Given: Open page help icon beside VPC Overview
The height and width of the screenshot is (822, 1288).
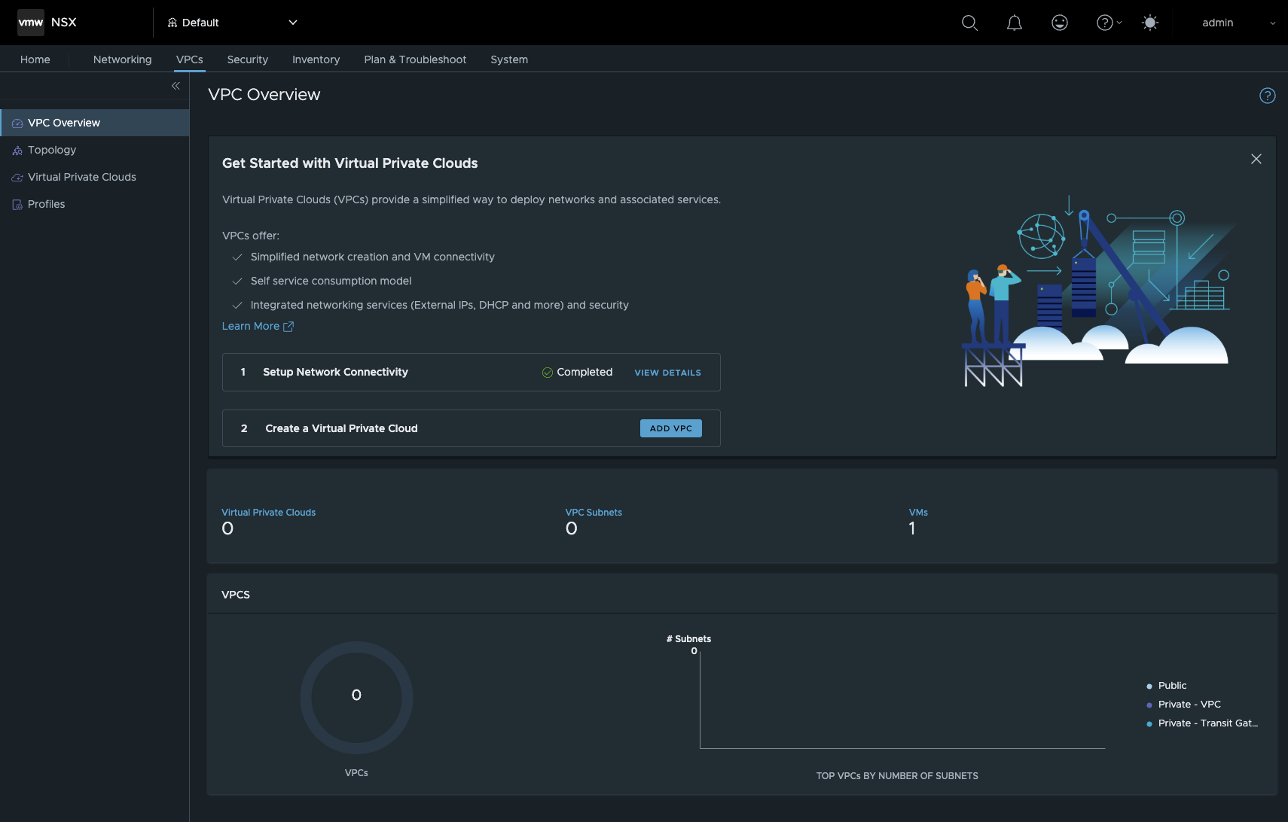Looking at the screenshot, I should [x=1268, y=96].
